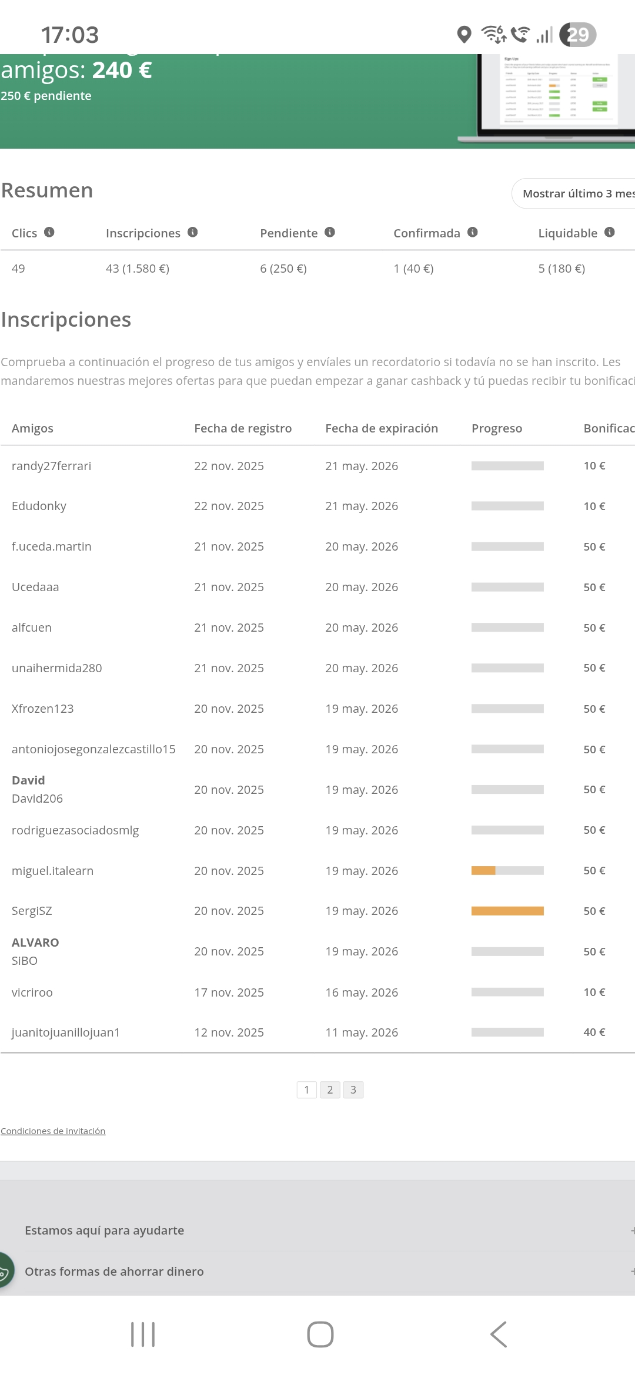Tap the Android back navigation arrow
The width and height of the screenshot is (635, 1375).
pos(499,1334)
